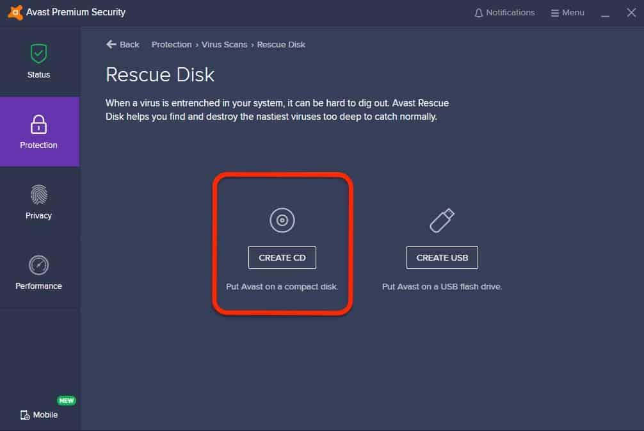
Task: Open the Notifications label
Action: (510, 13)
